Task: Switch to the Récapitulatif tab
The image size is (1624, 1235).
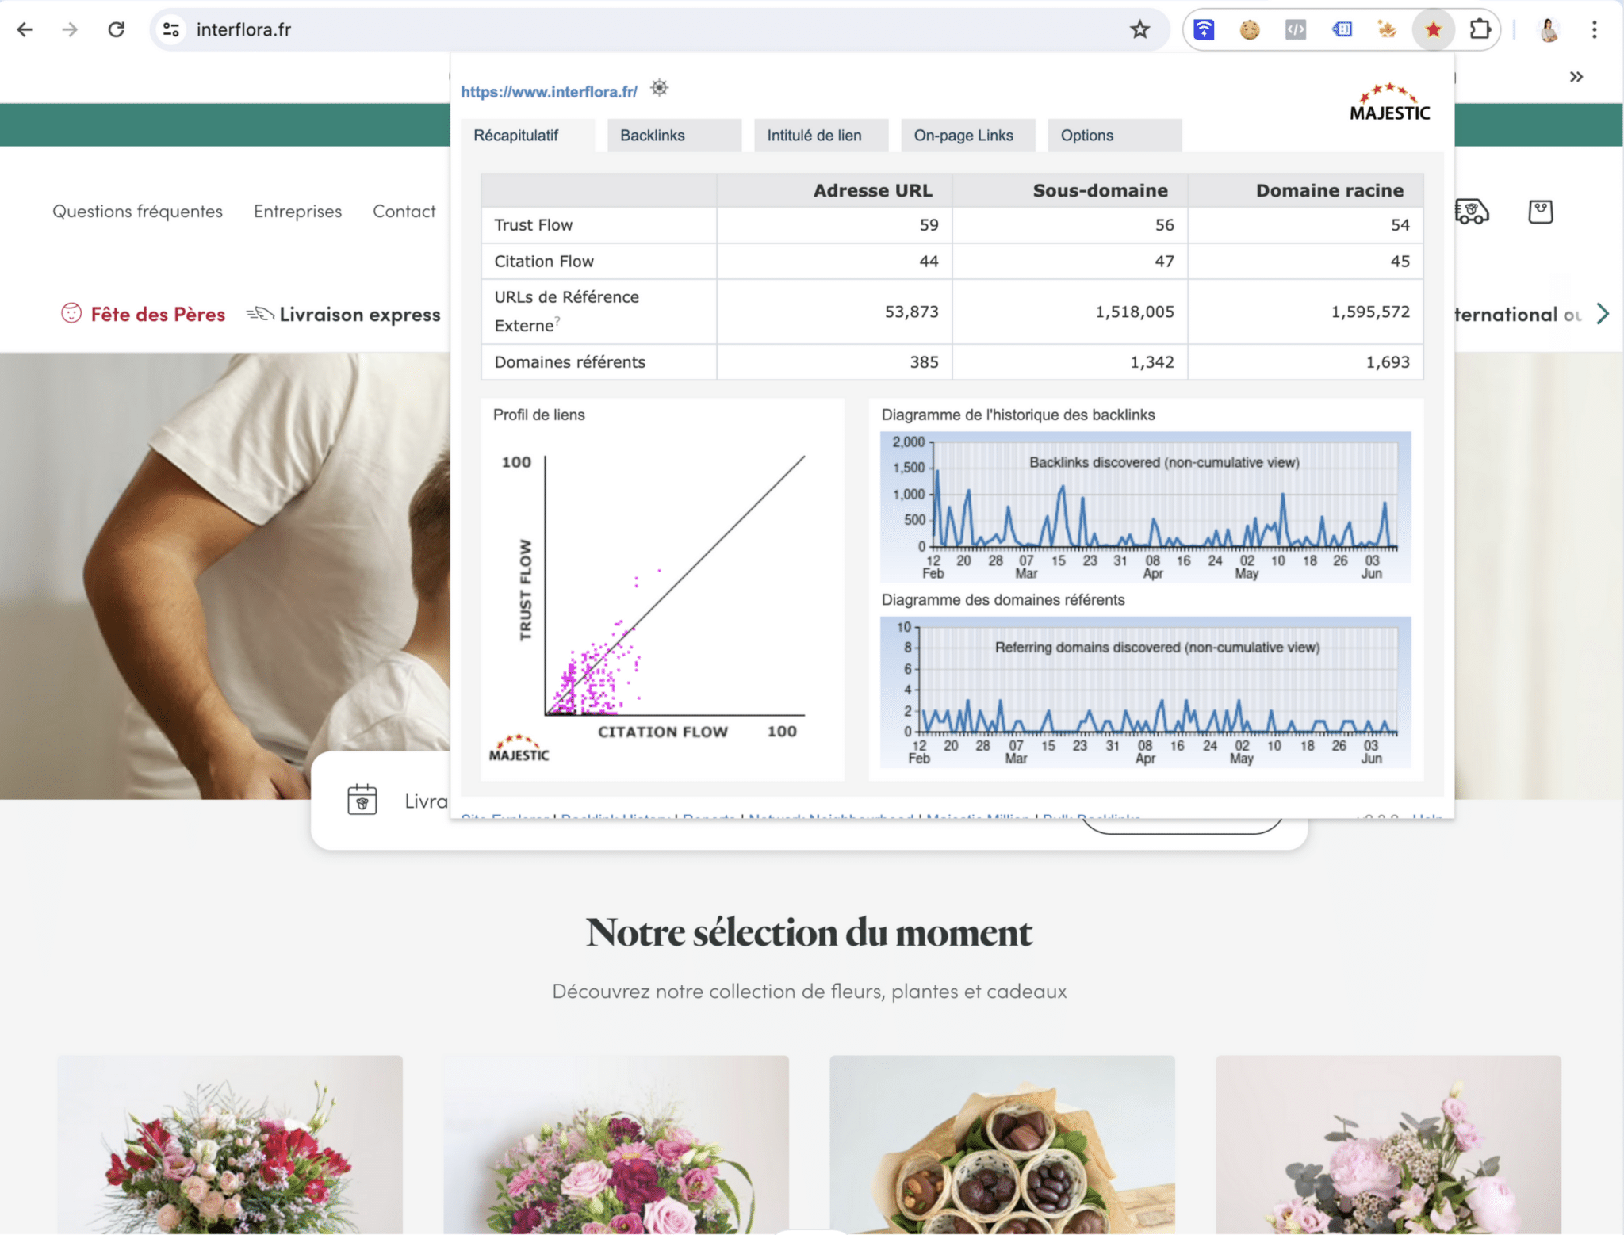Action: tap(527, 136)
